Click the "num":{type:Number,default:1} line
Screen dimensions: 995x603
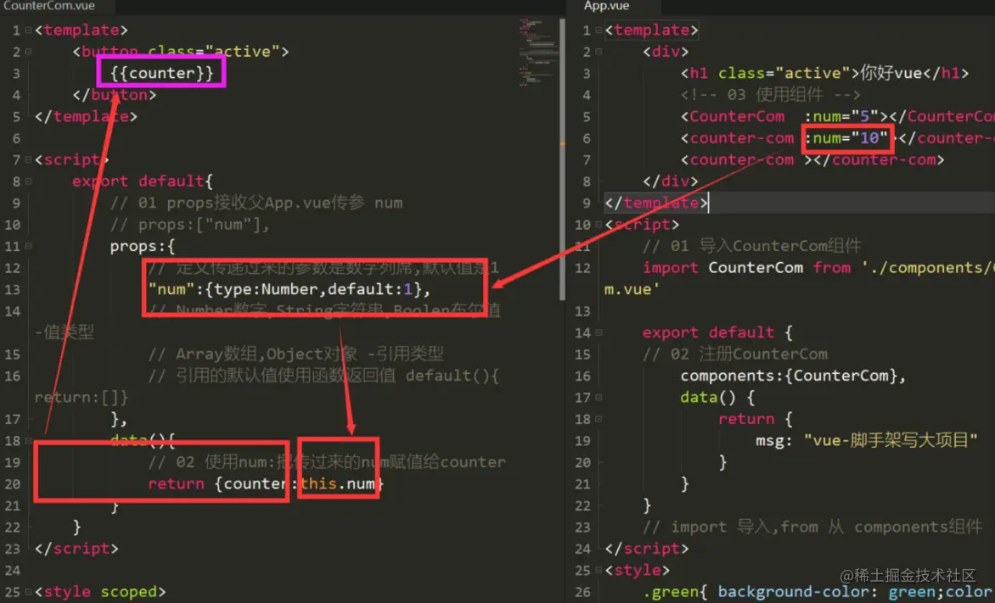click(290, 289)
